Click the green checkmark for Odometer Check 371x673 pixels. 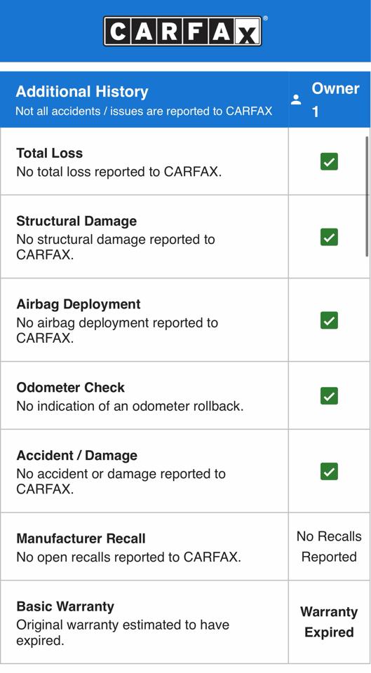click(x=329, y=395)
